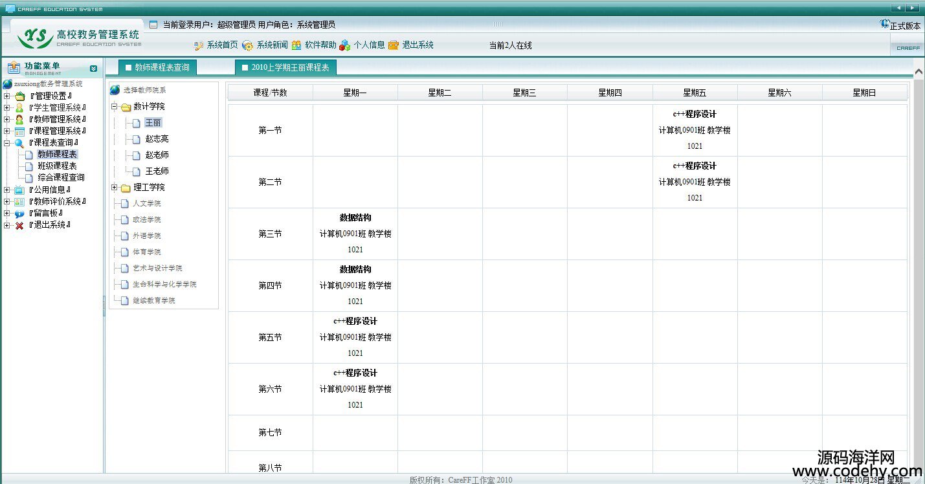The height and width of the screenshot is (484, 925).
Task: Click the 课程管理系统 calendar icon
Action: [x=19, y=131]
